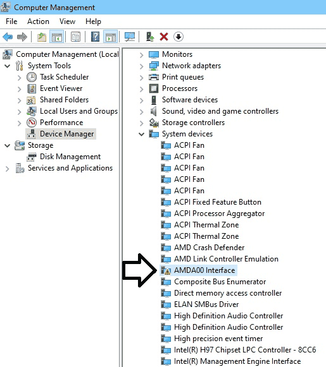Toggle Show/Hide Console Tree toolbar button

click(57, 37)
